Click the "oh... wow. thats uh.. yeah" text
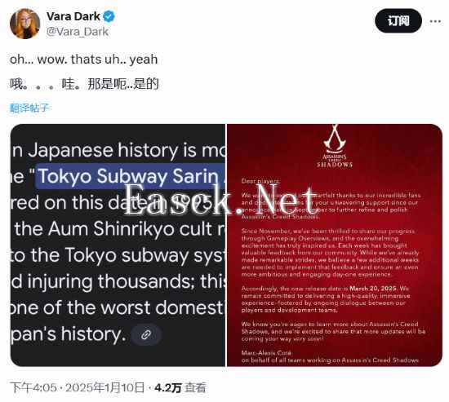This screenshot has width=449, height=402. pyautogui.click(x=83, y=60)
